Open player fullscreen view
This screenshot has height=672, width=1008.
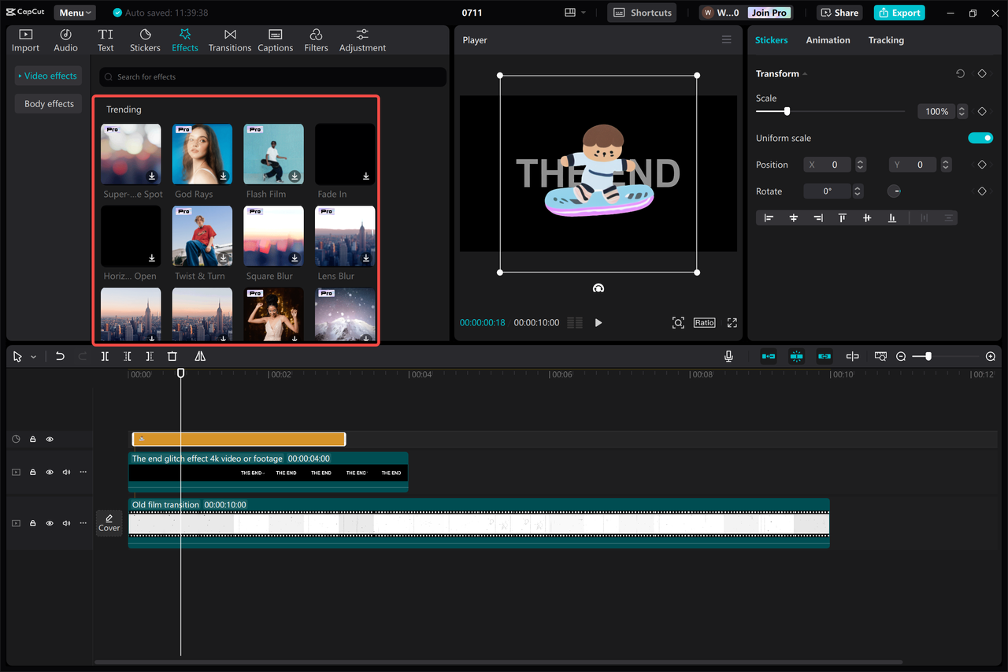(732, 323)
